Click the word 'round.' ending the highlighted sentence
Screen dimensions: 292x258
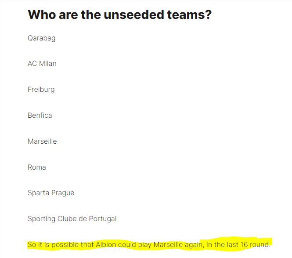tap(260, 244)
